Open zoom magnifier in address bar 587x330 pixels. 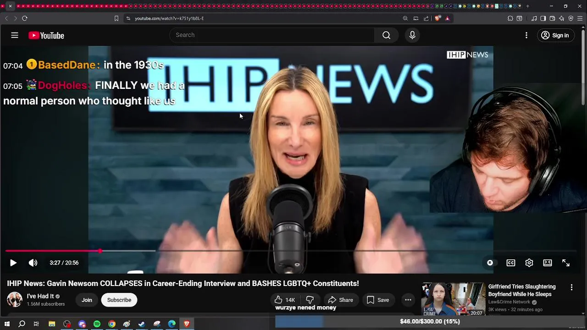[405, 18]
